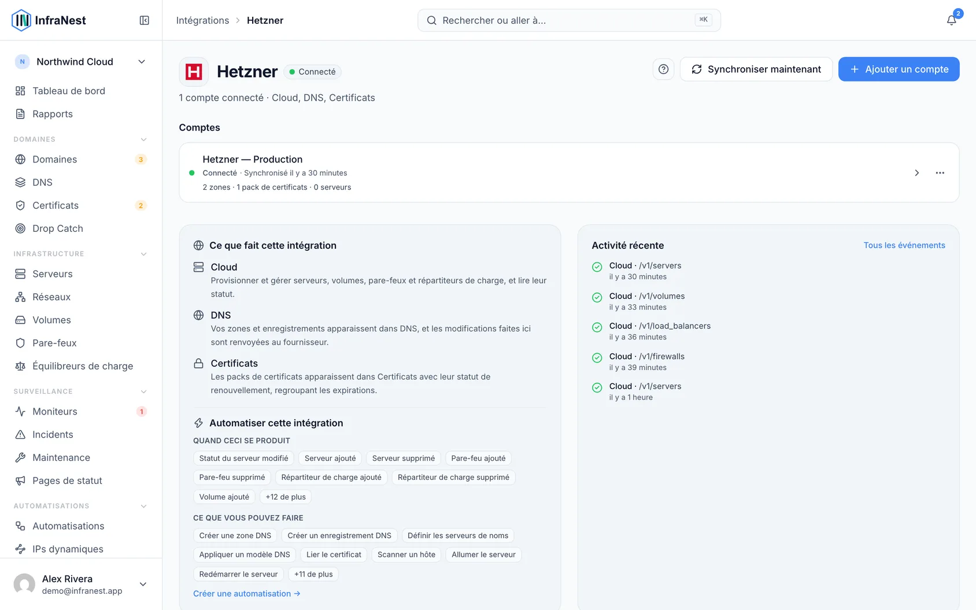Expand Hetzner — Production account chevron
Screen dimensions: 976x610
916,173
